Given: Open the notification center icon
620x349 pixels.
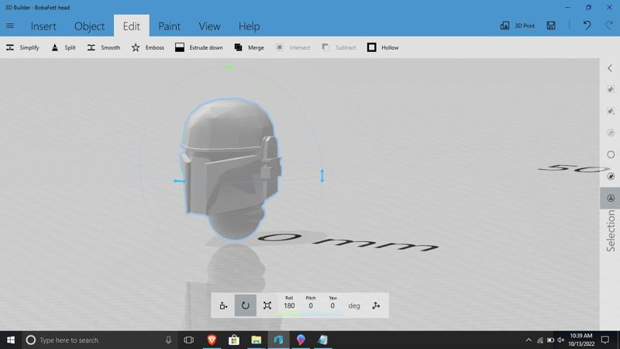Looking at the screenshot, I should 605,340.
